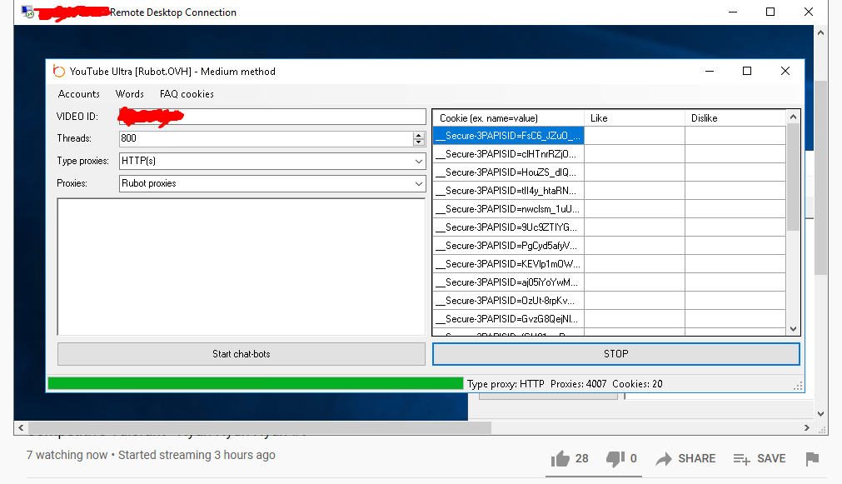Viewport: 842px width, 484px height.
Task: Click the YouTube thumbs-up like icon
Action: point(560,458)
